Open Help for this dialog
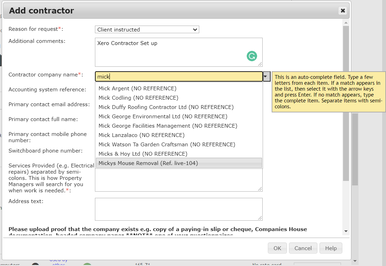 [331, 248]
